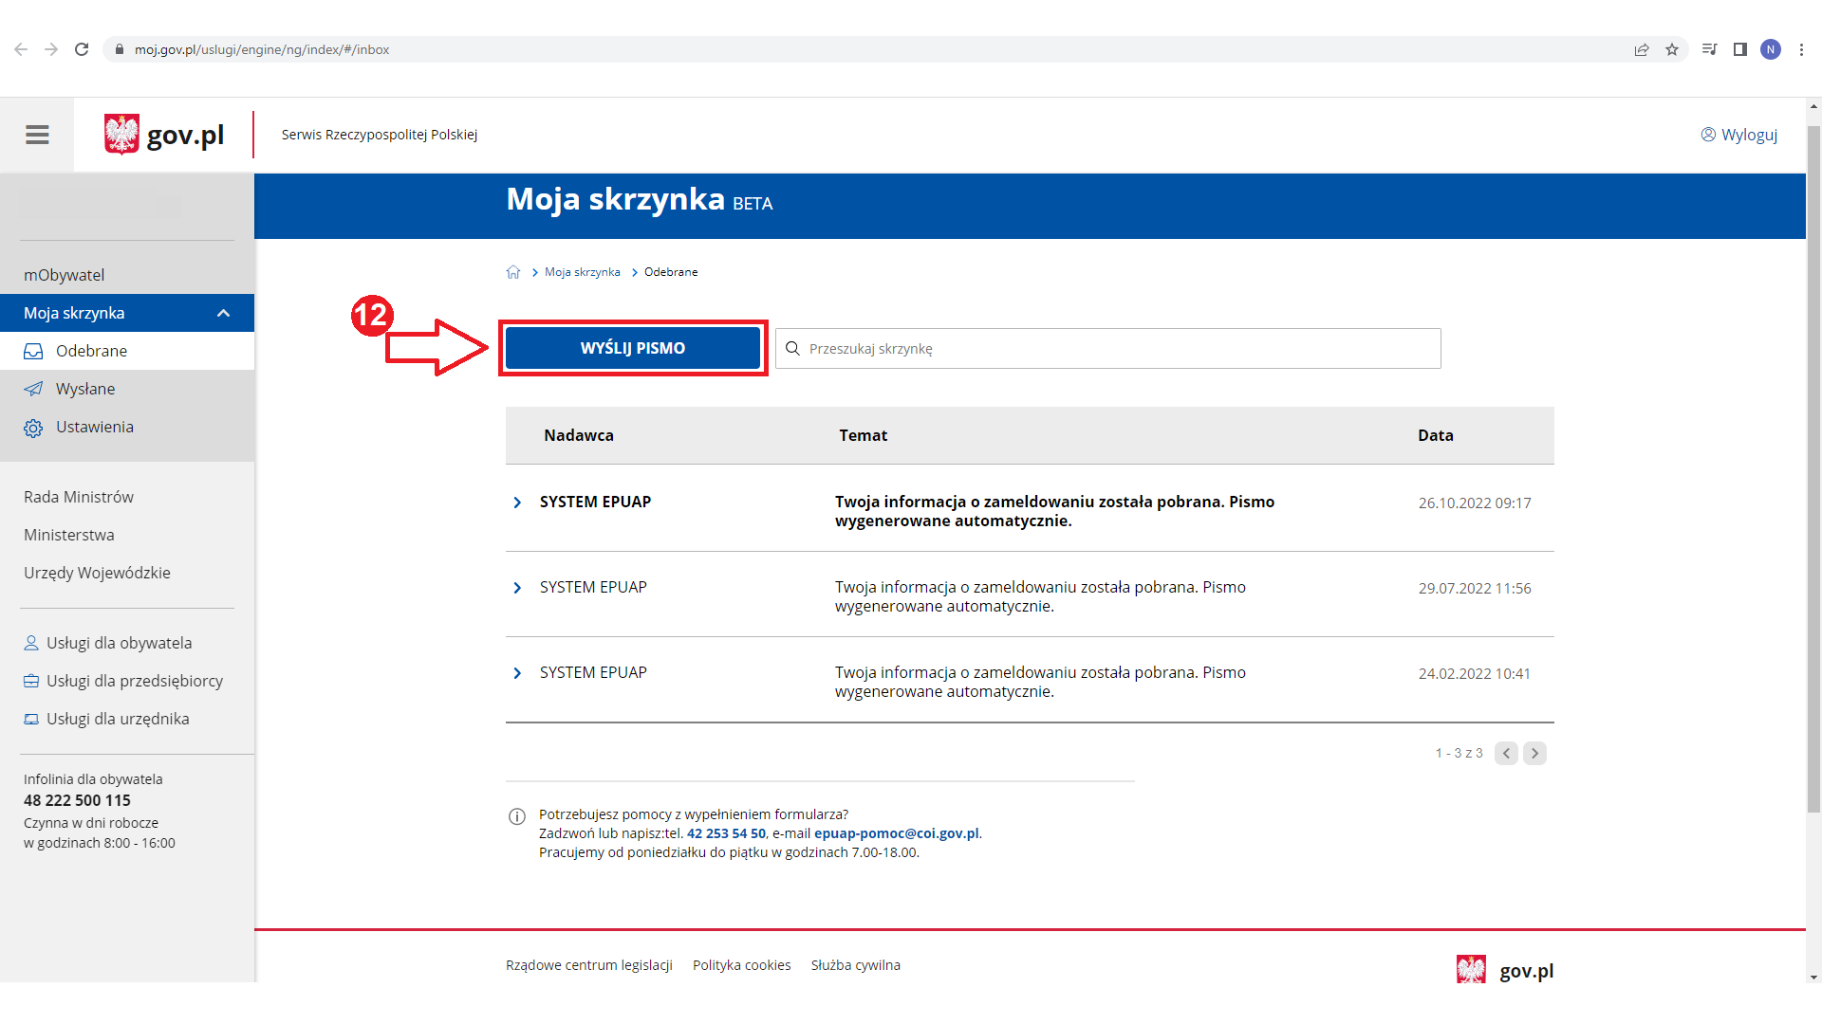Click the info icon near help text
Image resolution: width=1822 pixels, height=1024 pixels.
[517, 816]
